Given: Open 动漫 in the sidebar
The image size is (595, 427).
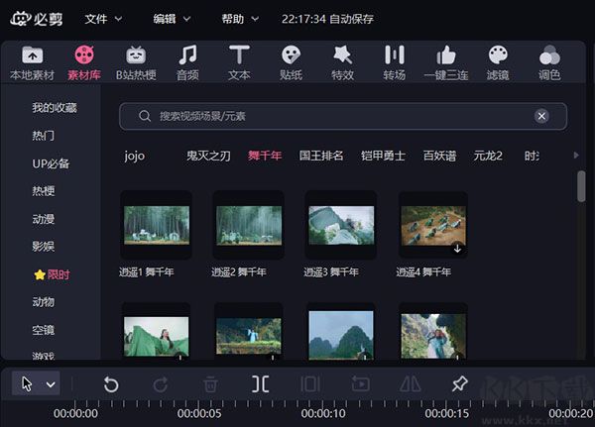Looking at the screenshot, I should [x=44, y=219].
